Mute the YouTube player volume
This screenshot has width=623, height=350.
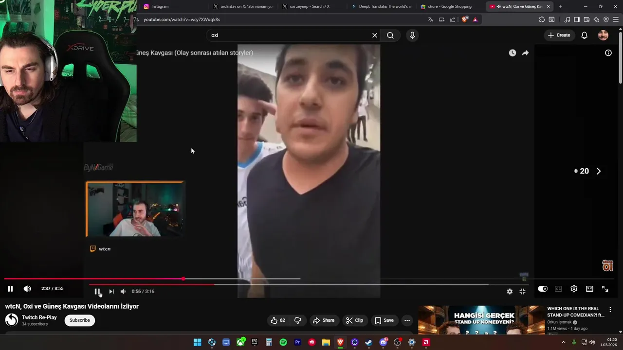tap(27, 289)
